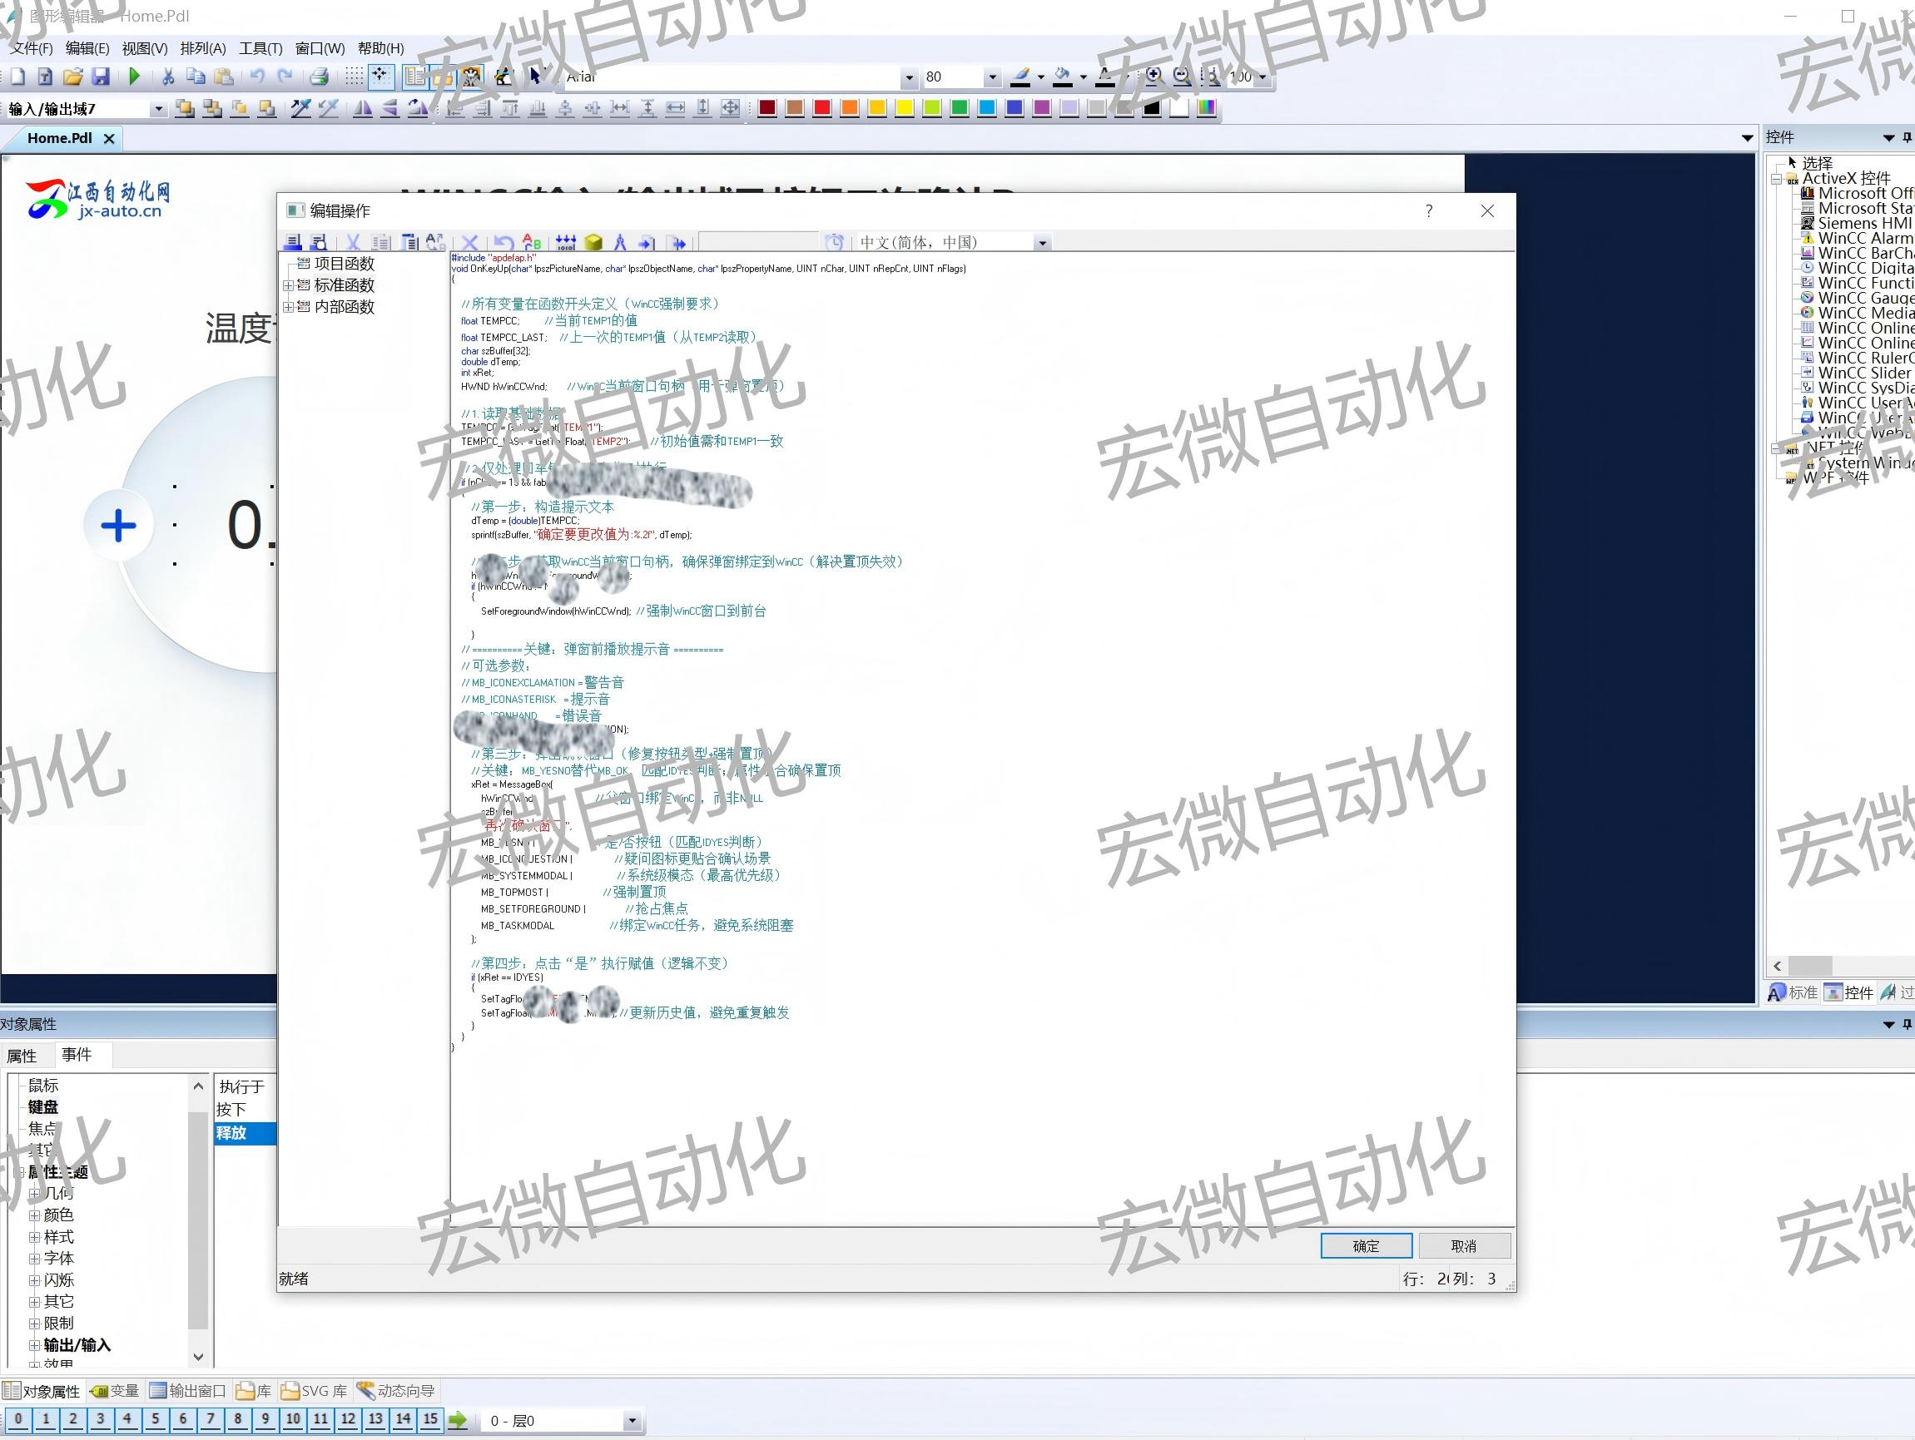Click the cut scissors icon
Viewport: 1915px width, 1440px height.
[x=168, y=77]
